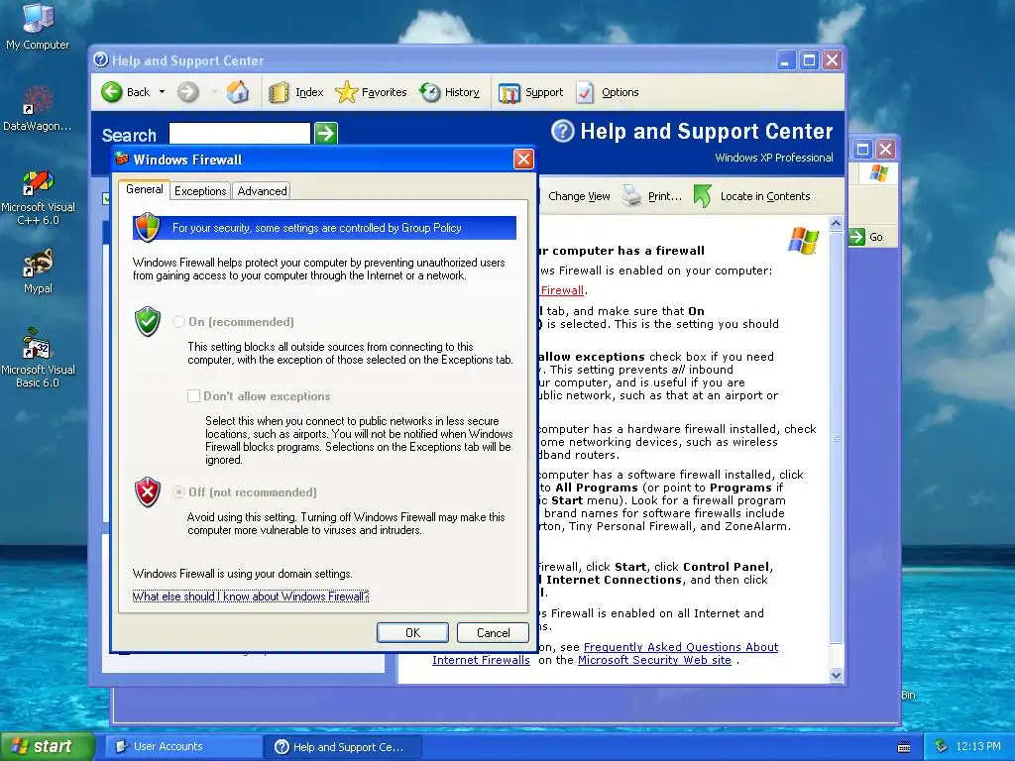This screenshot has height=761, width=1015.
Task: Click the Print printer icon
Action: pos(631,195)
